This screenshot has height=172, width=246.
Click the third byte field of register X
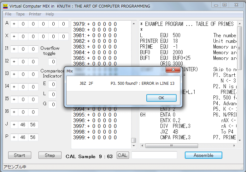click(x=43, y=37)
